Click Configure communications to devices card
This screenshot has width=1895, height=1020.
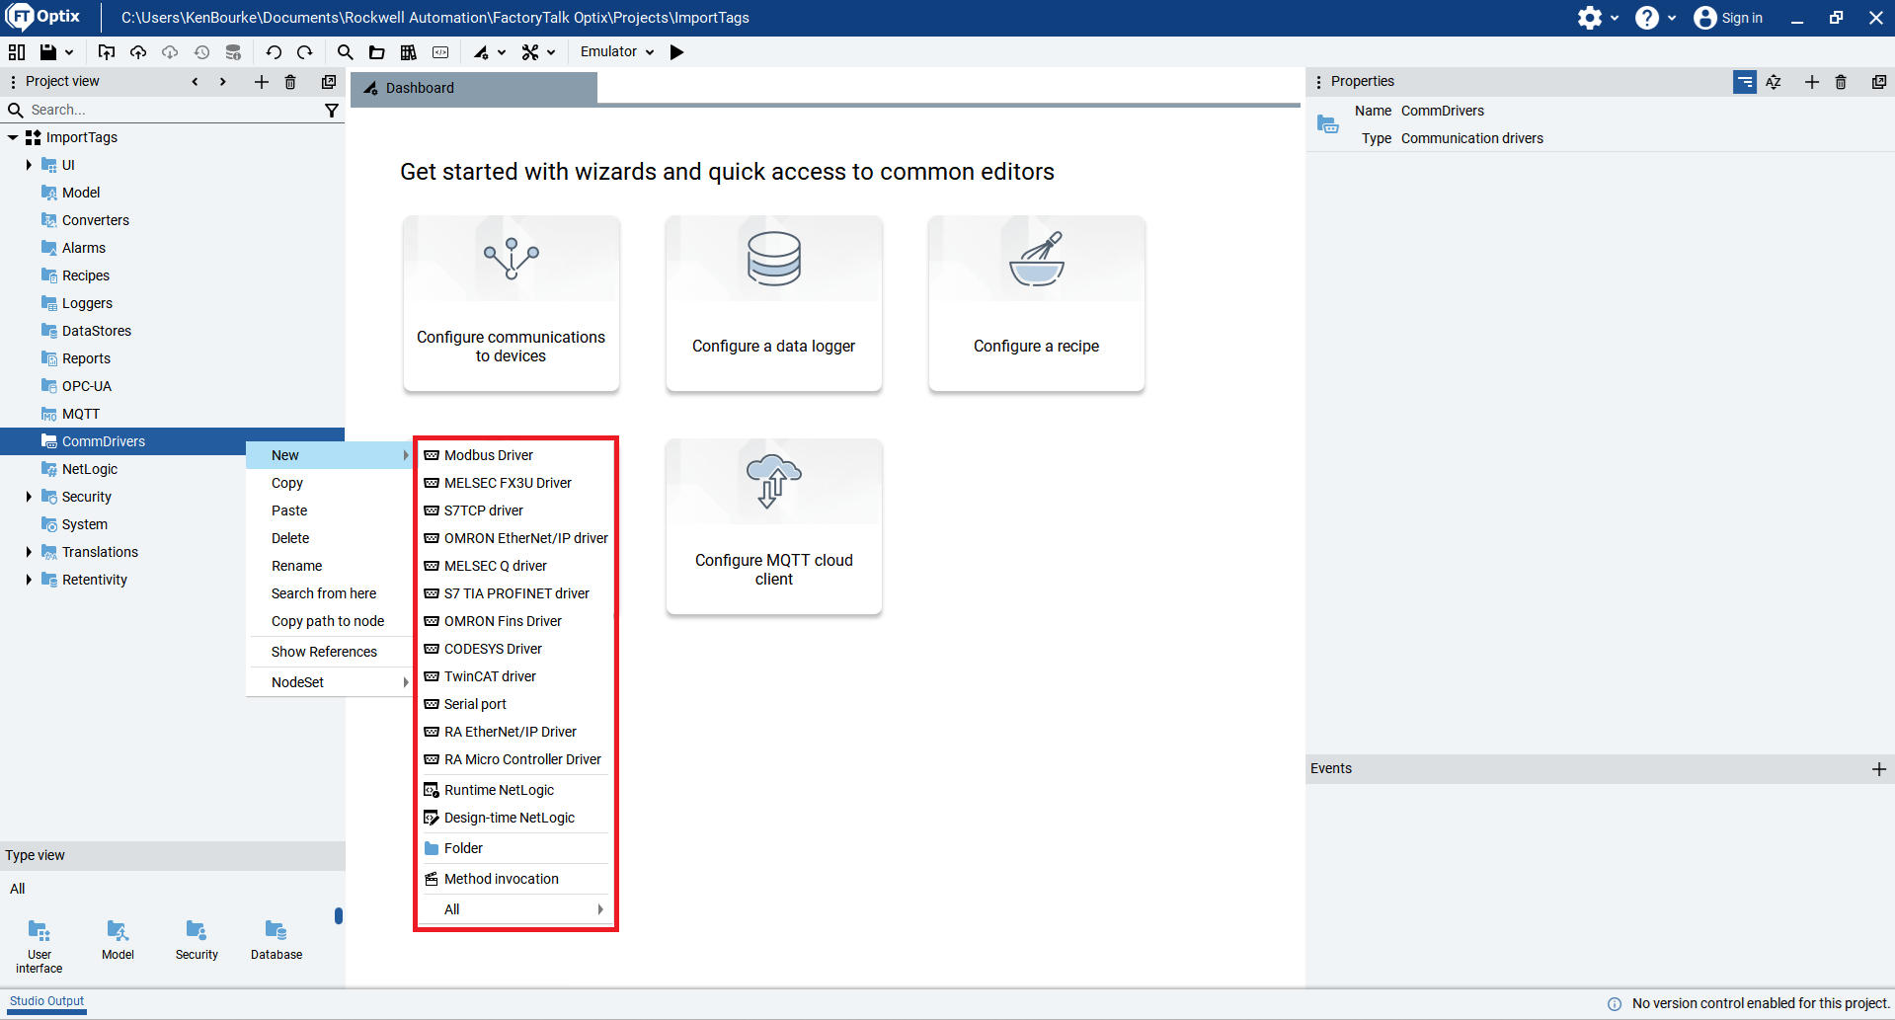pos(511,303)
